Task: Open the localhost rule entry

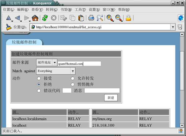Action: point(19,125)
